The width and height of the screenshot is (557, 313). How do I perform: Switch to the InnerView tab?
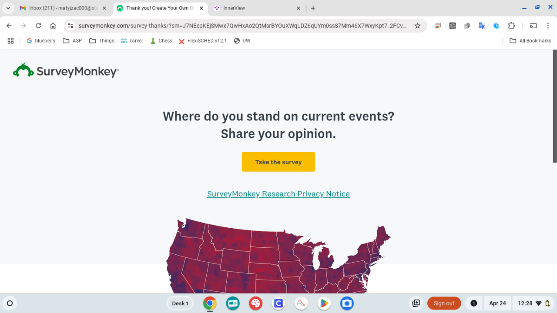[x=257, y=8]
